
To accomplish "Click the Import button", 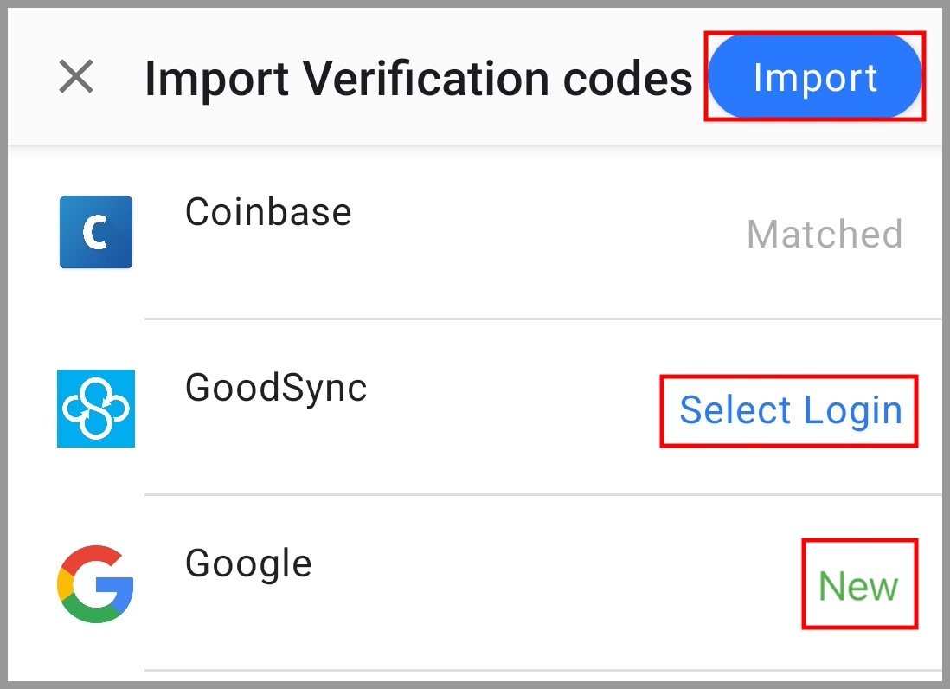I will (814, 76).
